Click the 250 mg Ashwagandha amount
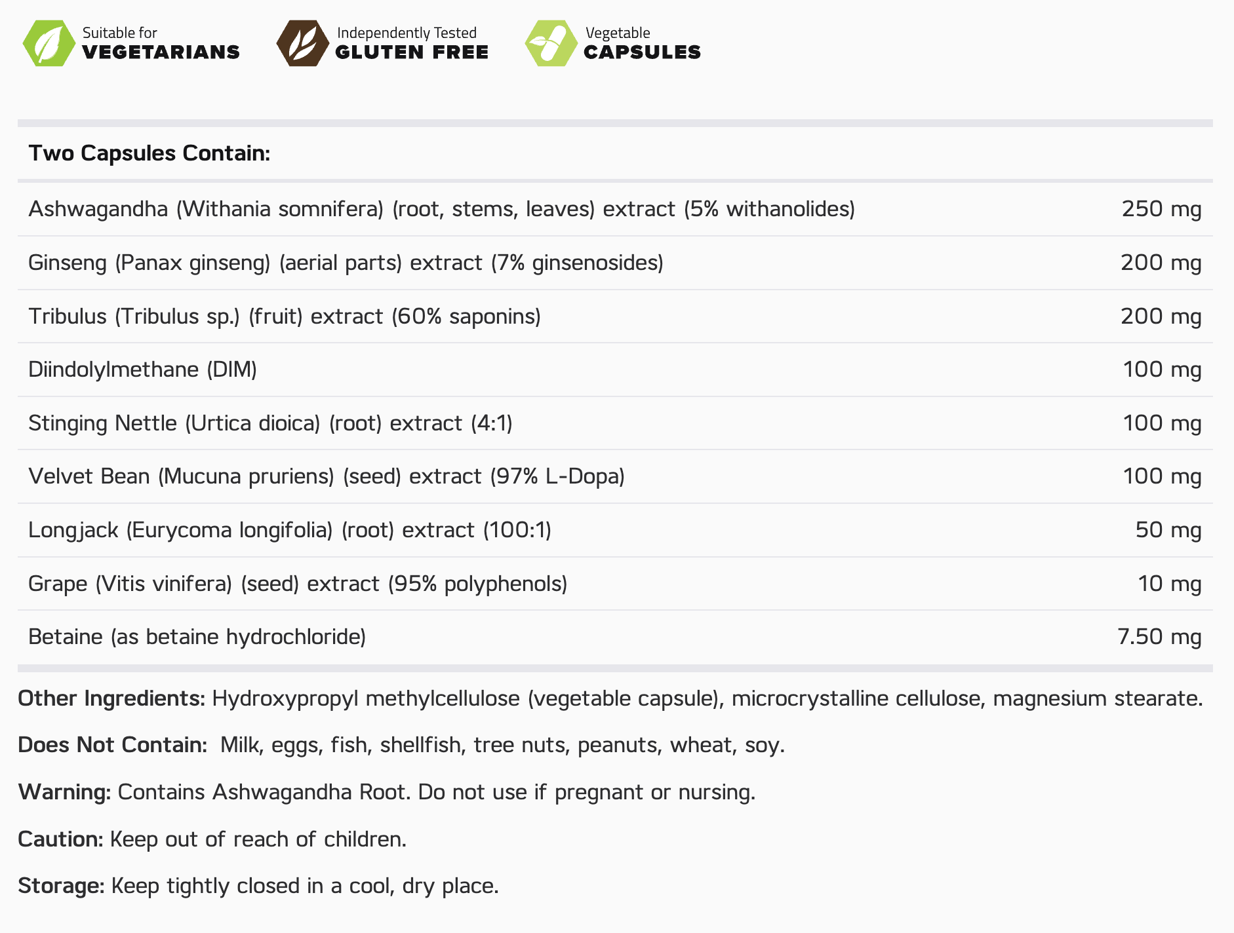 click(x=1161, y=209)
